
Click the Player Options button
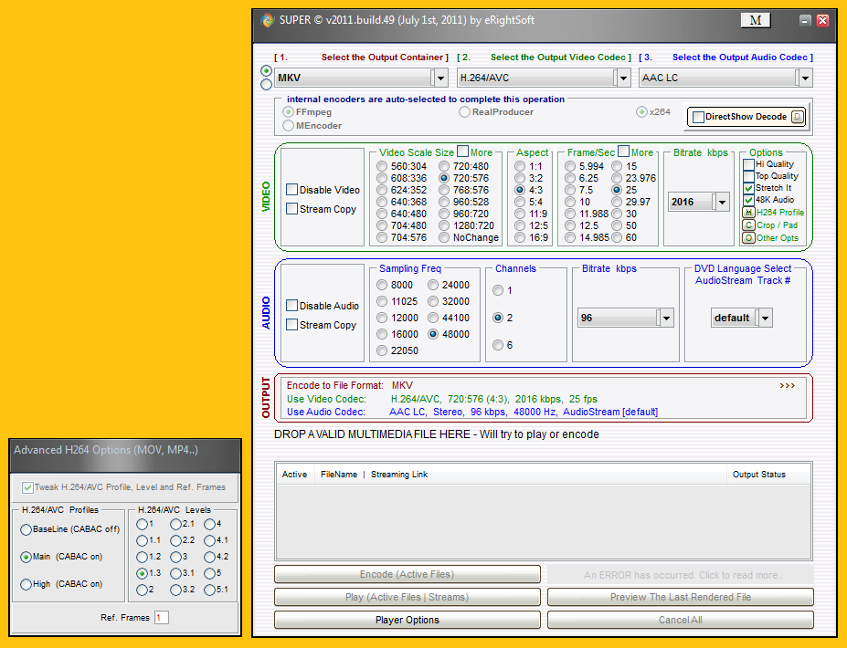[x=407, y=620]
